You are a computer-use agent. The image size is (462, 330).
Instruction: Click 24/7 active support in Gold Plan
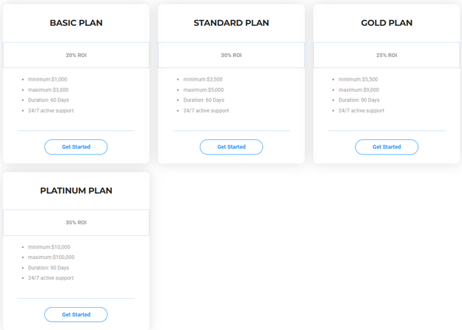click(361, 111)
